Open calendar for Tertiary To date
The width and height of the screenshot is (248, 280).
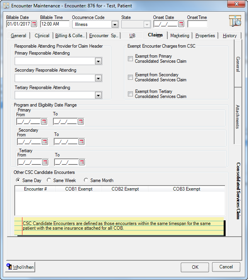click(82, 162)
